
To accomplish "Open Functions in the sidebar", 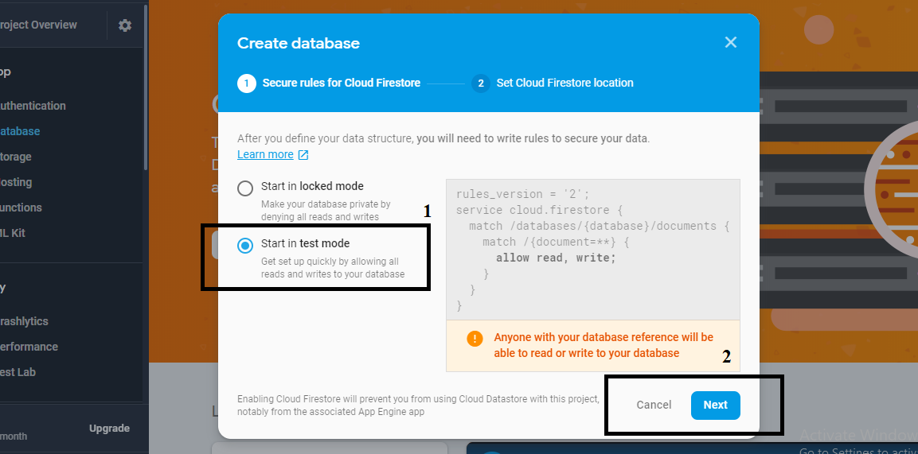I will (x=21, y=208).
